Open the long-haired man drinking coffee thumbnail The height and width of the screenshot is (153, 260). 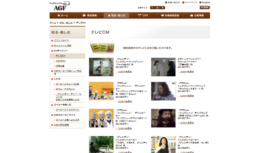pyautogui.click(x=163, y=91)
